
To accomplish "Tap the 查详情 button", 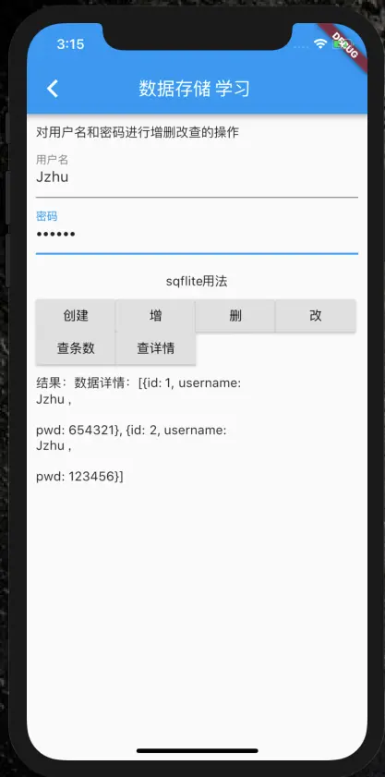I will pyautogui.click(x=156, y=348).
